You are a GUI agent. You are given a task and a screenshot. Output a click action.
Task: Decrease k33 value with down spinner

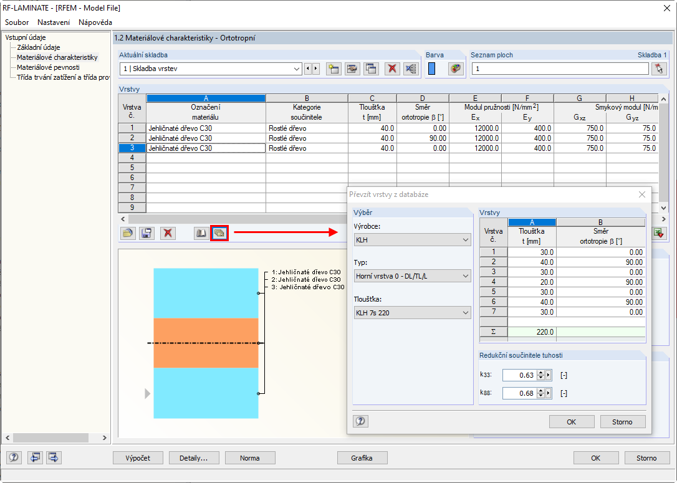540,378
